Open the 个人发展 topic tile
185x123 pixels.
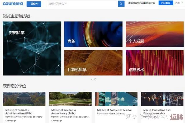point(155,34)
